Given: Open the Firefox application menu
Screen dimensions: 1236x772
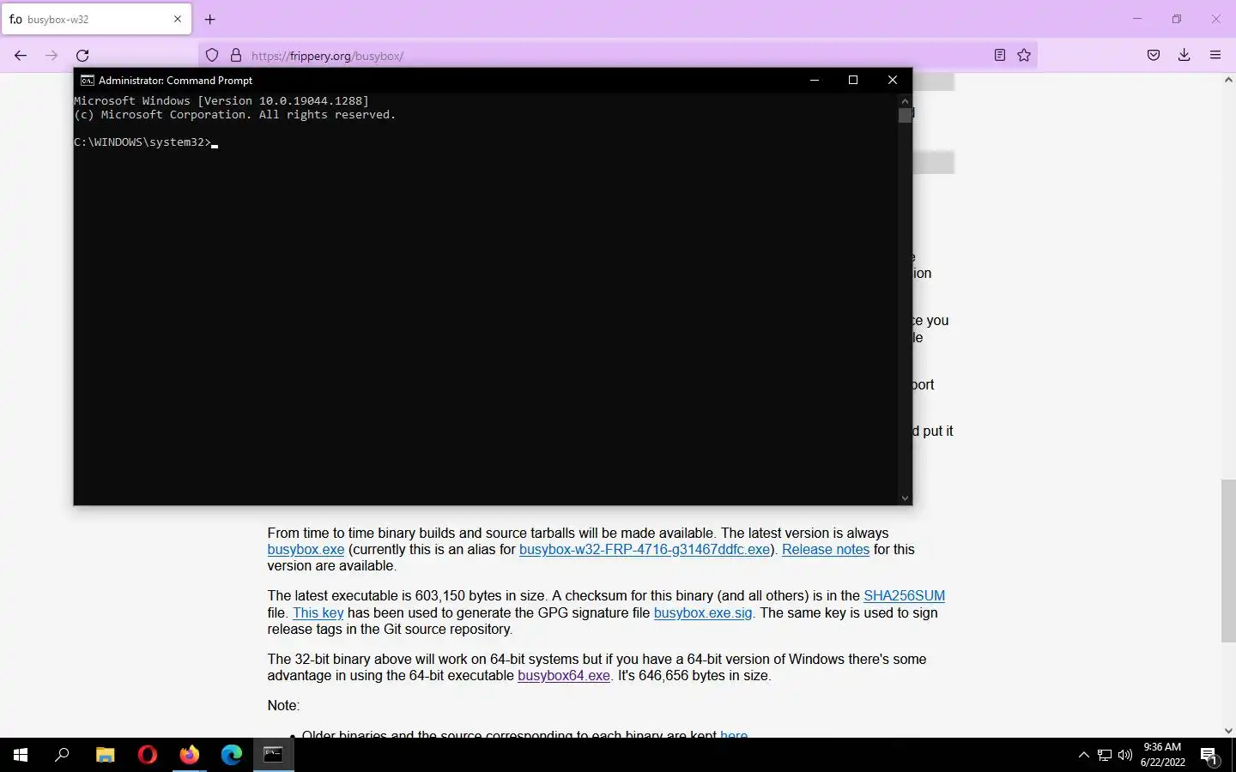Looking at the screenshot, I should pyautogui.click(x=1215, y=56).
